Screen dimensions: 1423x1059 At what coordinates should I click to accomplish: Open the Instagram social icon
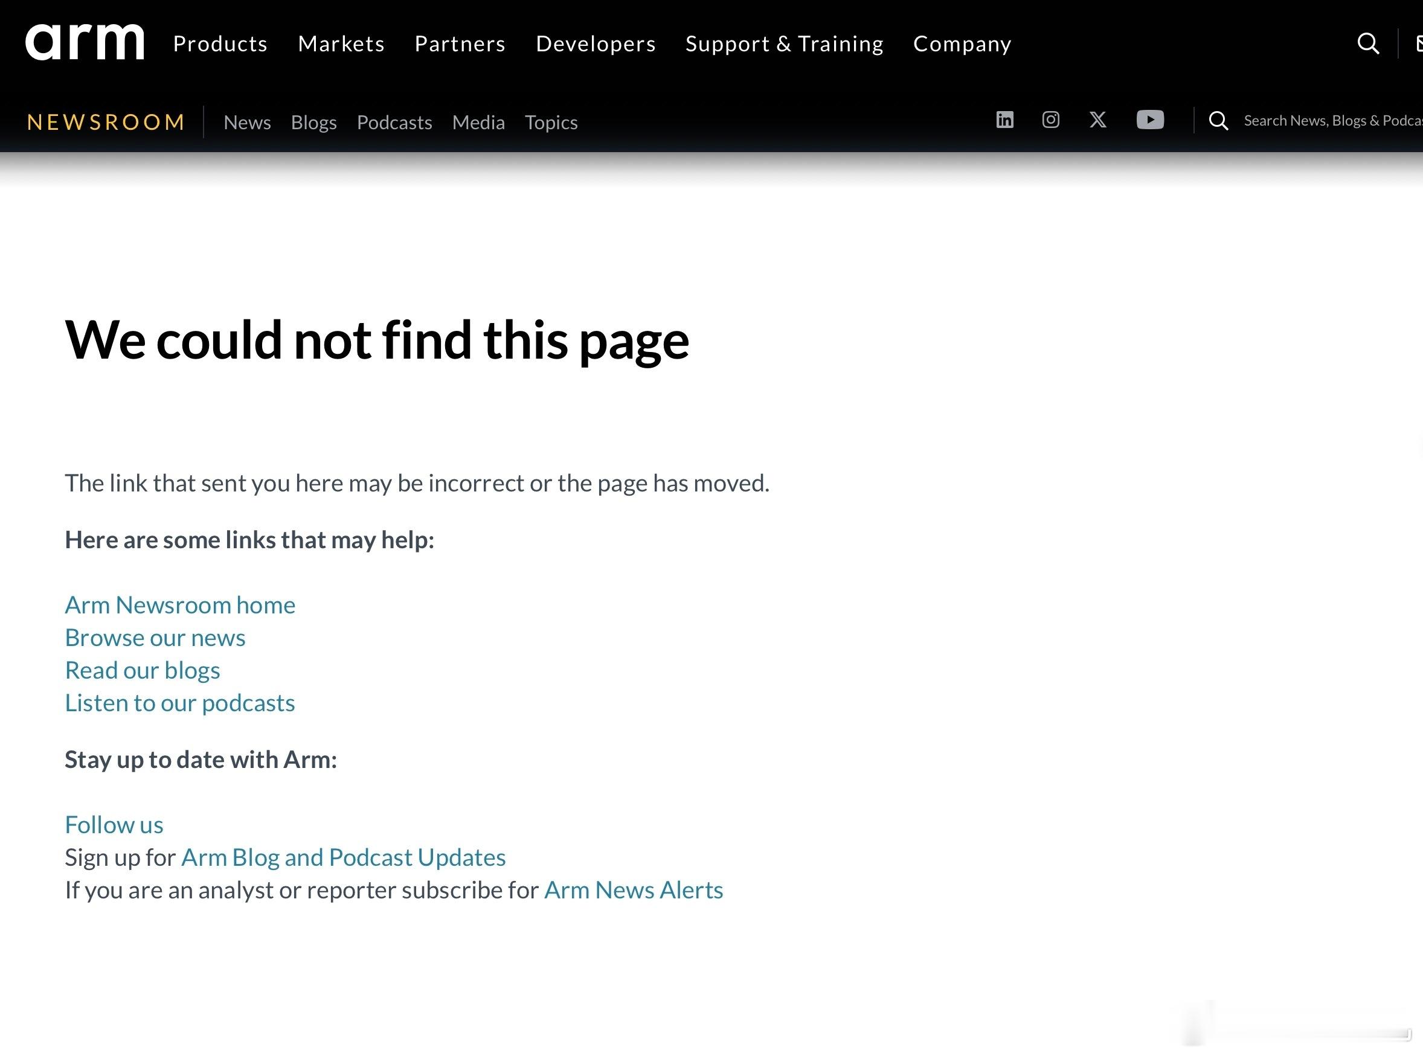tap(1050, 120)
